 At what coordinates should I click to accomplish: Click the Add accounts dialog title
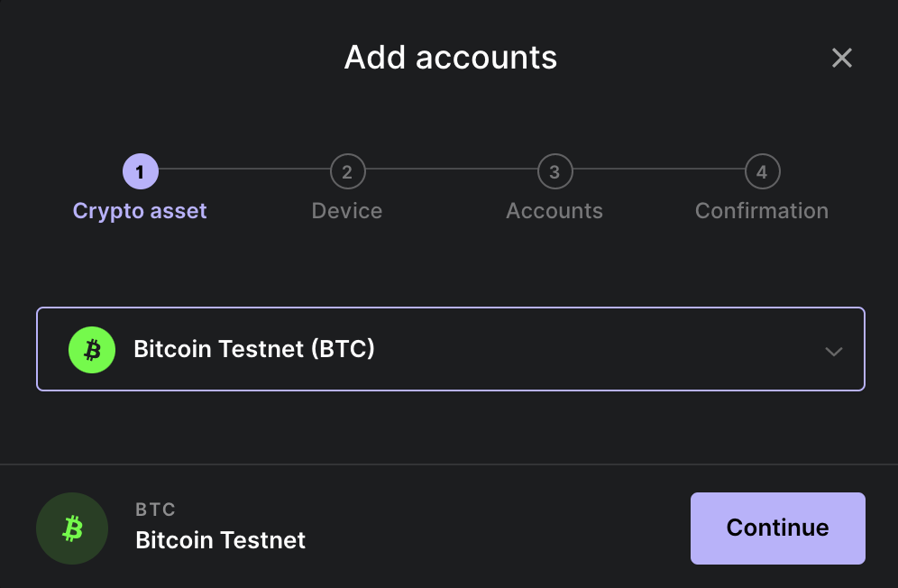450,57
